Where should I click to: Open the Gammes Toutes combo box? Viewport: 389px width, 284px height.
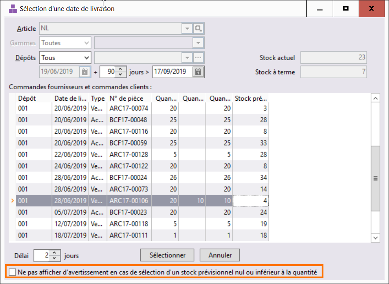65,43
